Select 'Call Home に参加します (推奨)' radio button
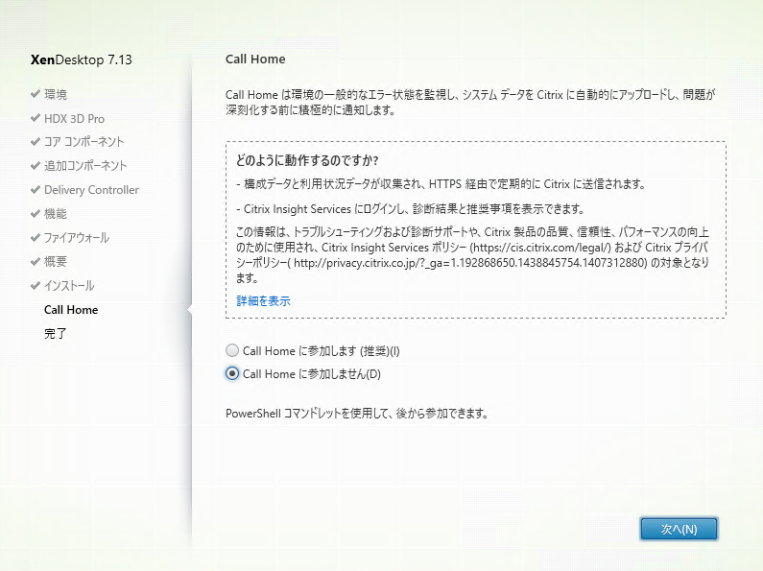 point(232,350)
